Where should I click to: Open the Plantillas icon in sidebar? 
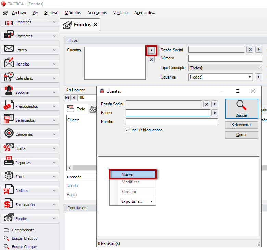coord(9,62)
